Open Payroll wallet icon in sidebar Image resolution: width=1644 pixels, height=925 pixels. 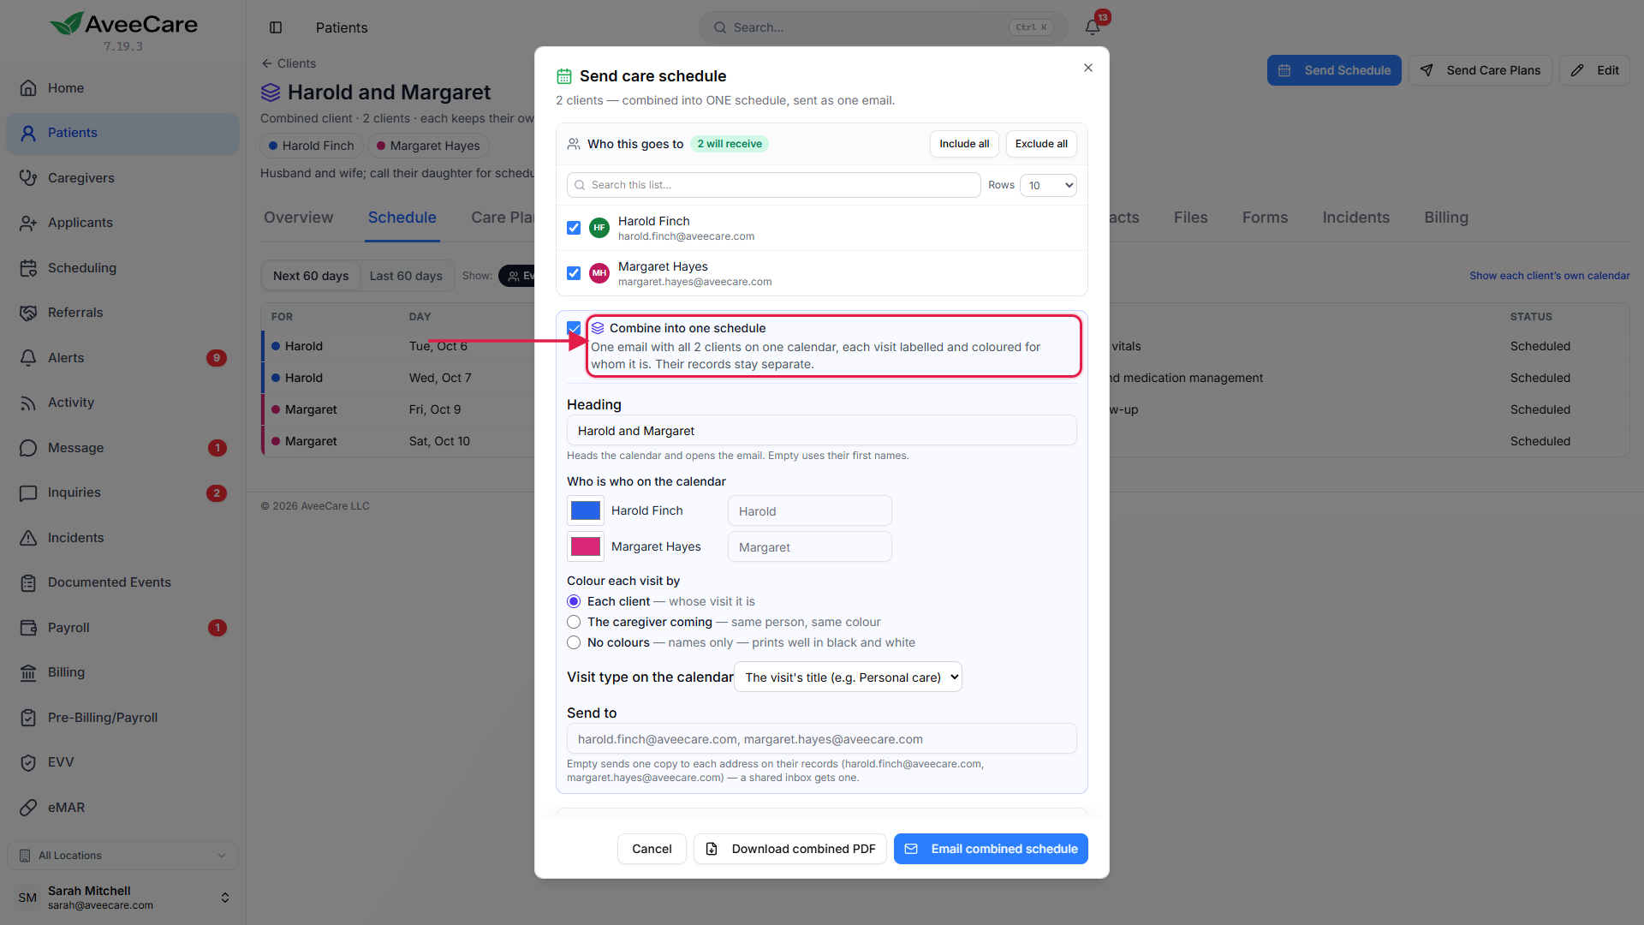[x=28, y=628]
